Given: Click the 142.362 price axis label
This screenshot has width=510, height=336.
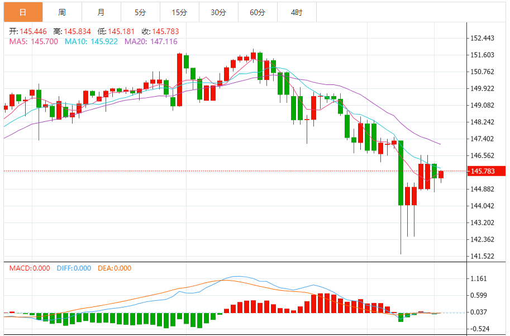Looking at the screenshot, I should point(483,239).
